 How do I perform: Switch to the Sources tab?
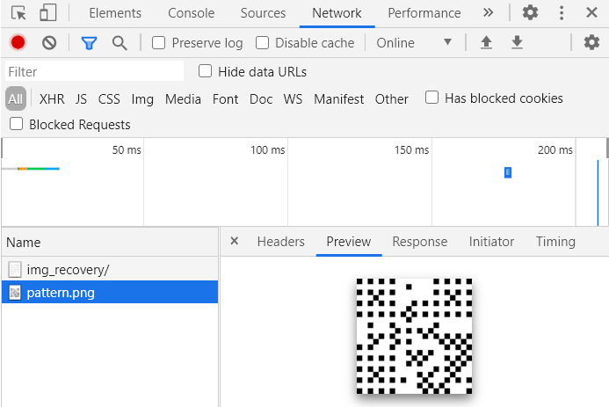click(263, 13)
